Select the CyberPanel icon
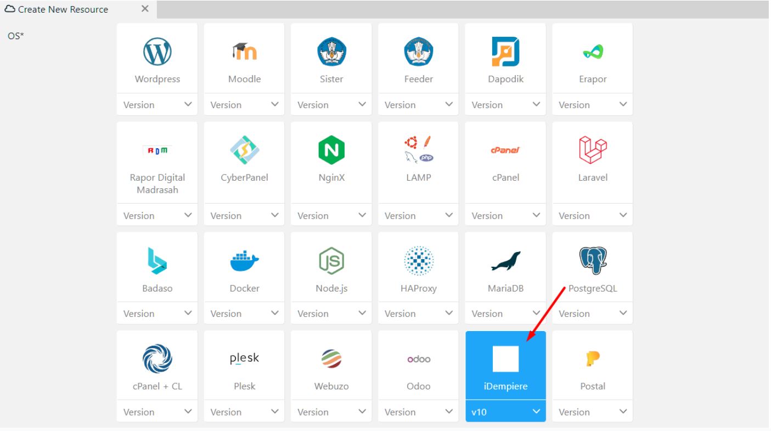 [x=244, y=150]
